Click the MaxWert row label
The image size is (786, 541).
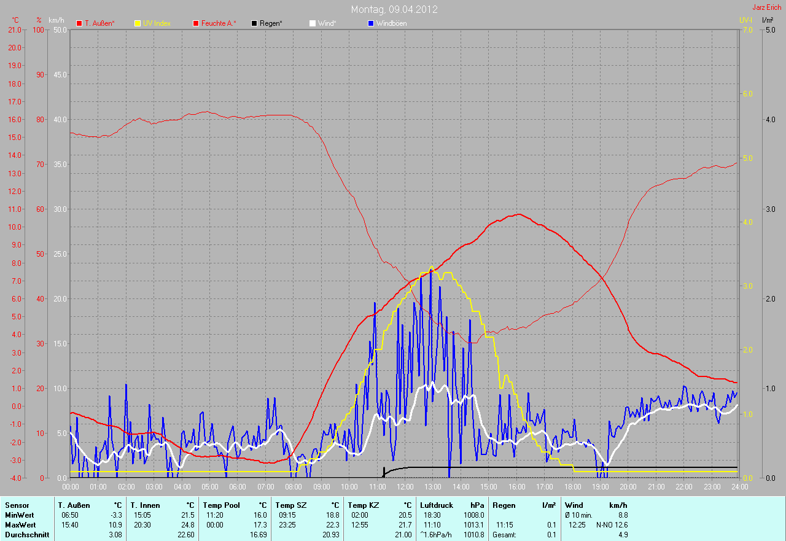coord(20,525)
